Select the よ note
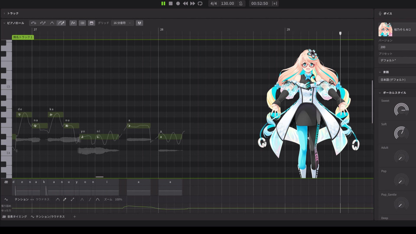This screenshot has width=416, height=234. (87, 136)
